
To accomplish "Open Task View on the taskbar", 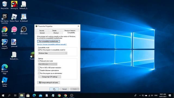I will 15,96.
